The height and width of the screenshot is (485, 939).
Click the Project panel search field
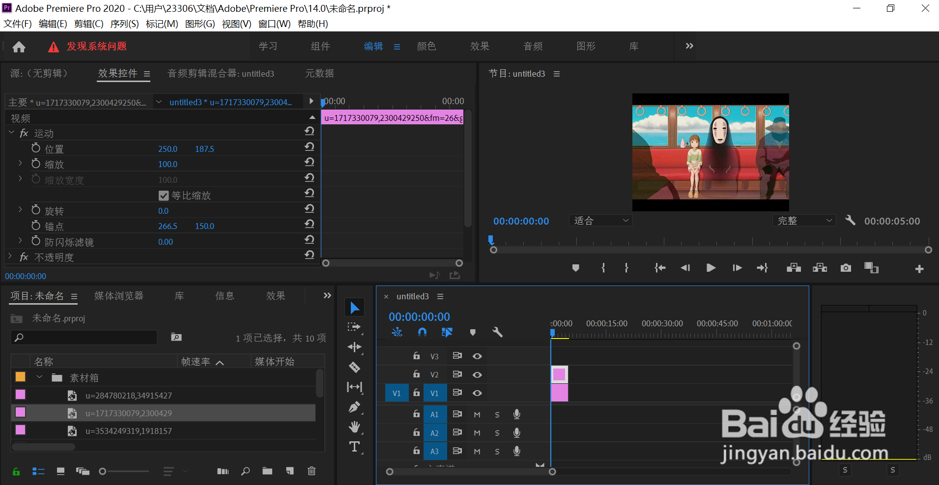click(84, 337)
